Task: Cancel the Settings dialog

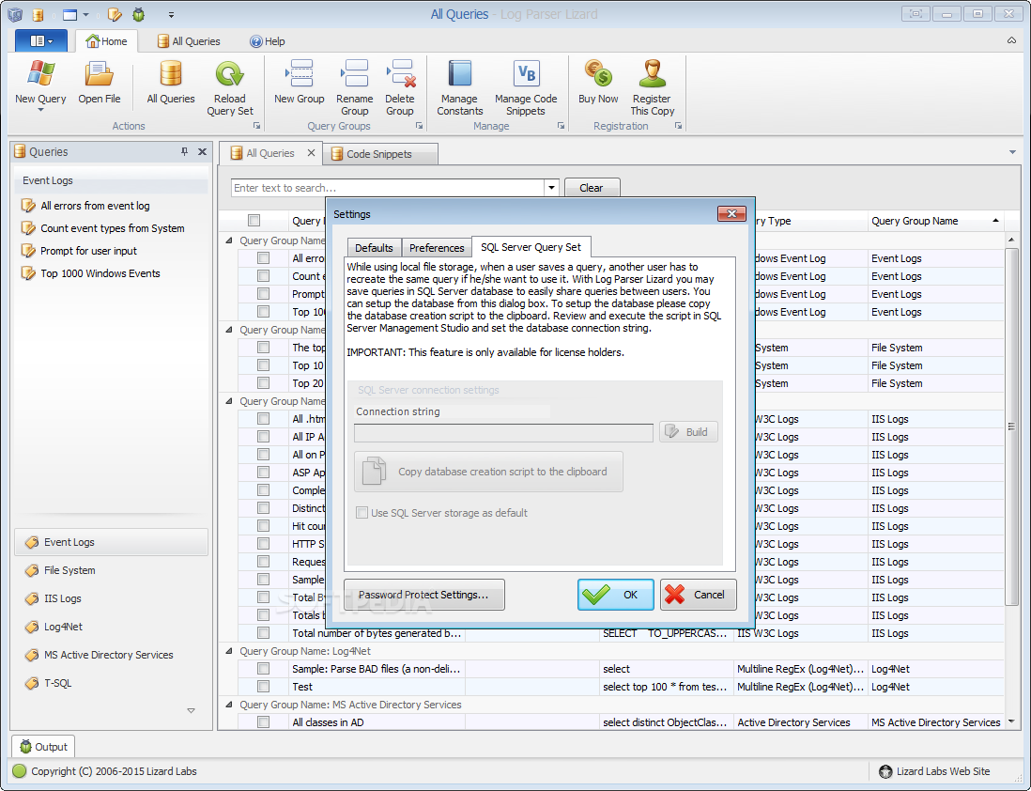Action: click(699, 595)
